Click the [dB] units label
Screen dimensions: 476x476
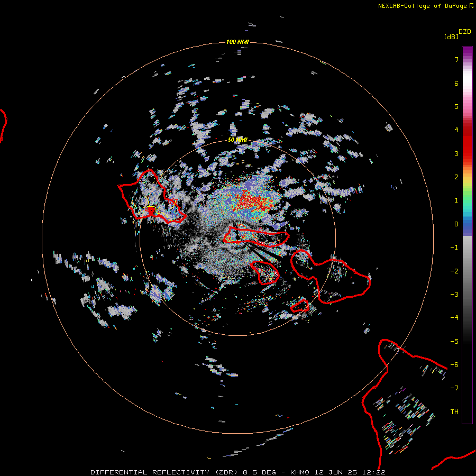pyautogui.click(x=451, y=36)
